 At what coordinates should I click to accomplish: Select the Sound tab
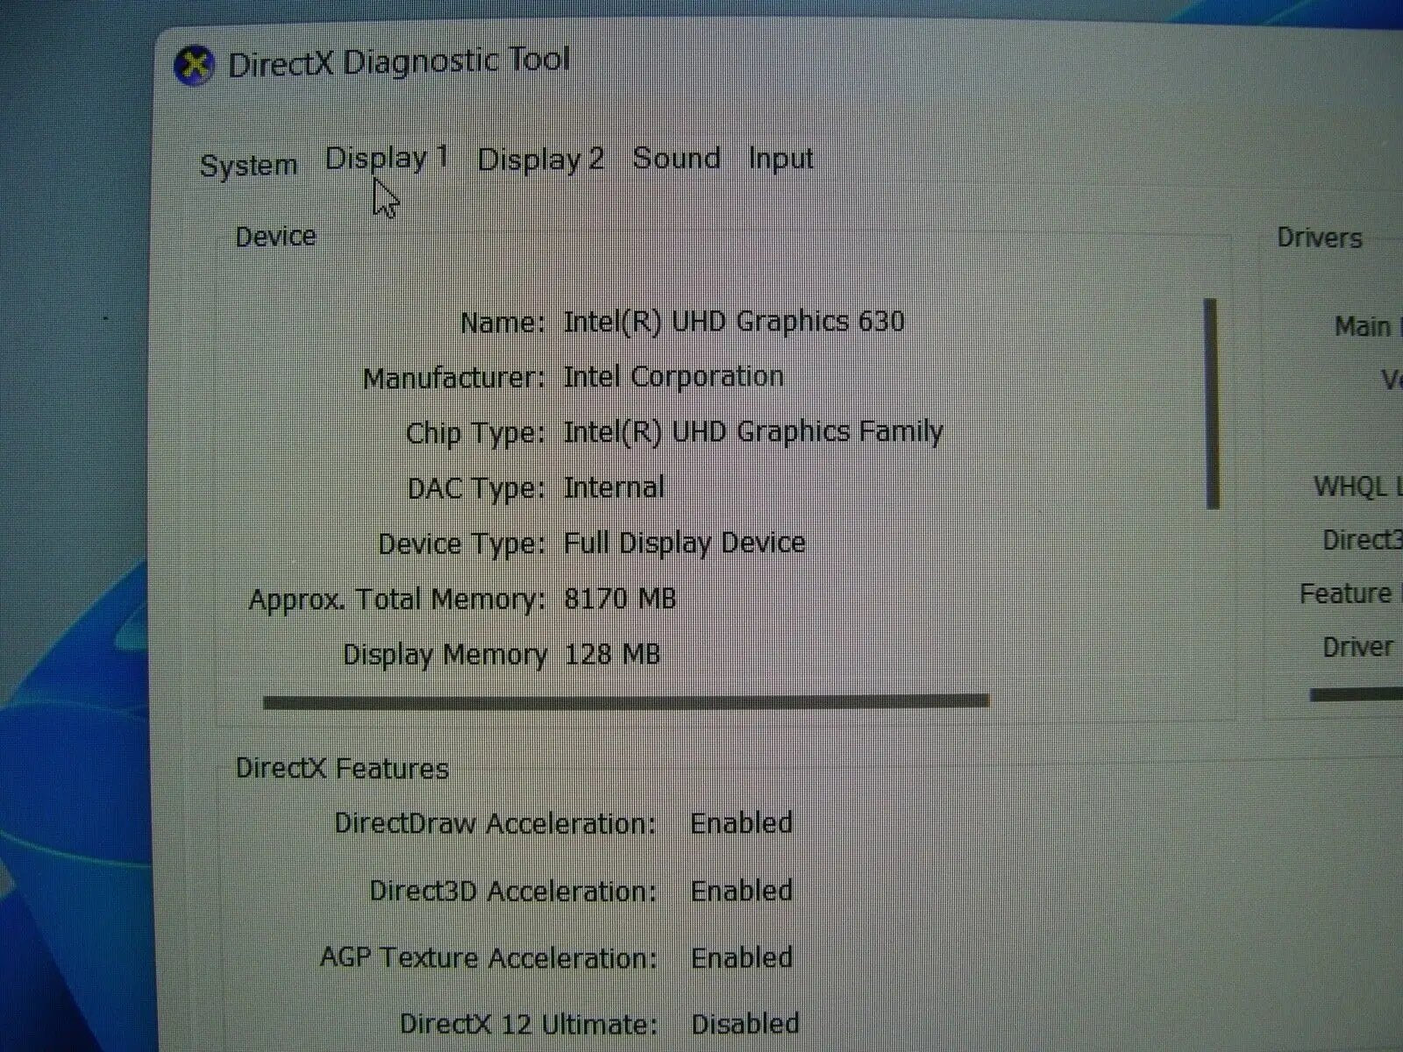click(677, 159)
